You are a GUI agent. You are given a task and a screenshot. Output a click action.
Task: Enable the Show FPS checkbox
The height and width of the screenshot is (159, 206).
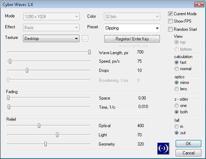click(170, 21)
